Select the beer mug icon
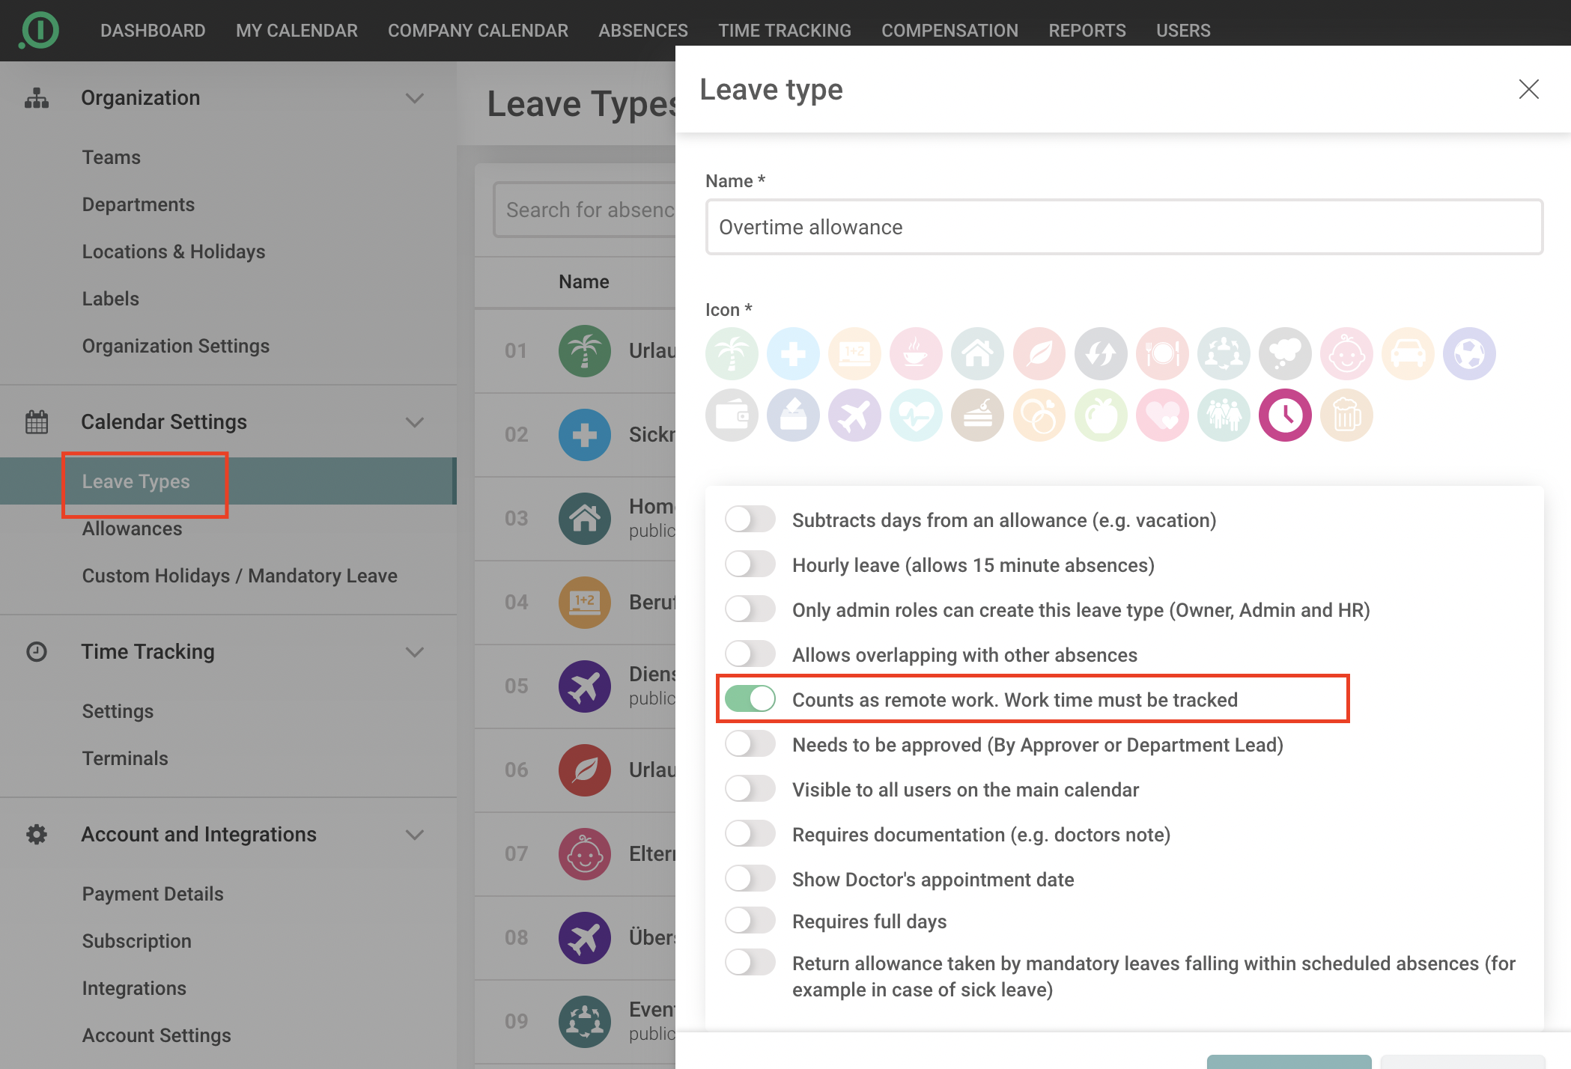 [1346, 415]
